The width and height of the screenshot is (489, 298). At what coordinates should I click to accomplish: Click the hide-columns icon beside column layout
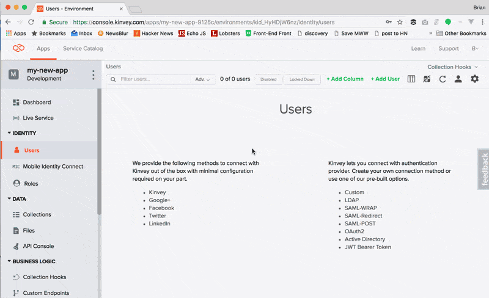pyautogui.click(x=427, y=79)
